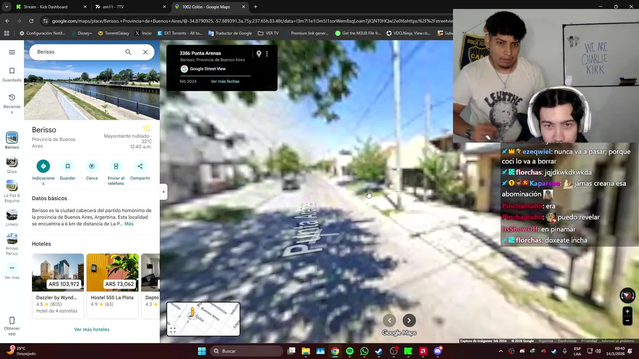Open the TorrentGalaxy bookmark
The width and height of the screenshot is (639, 359).
pyautogui.click(x=113, y=33)
